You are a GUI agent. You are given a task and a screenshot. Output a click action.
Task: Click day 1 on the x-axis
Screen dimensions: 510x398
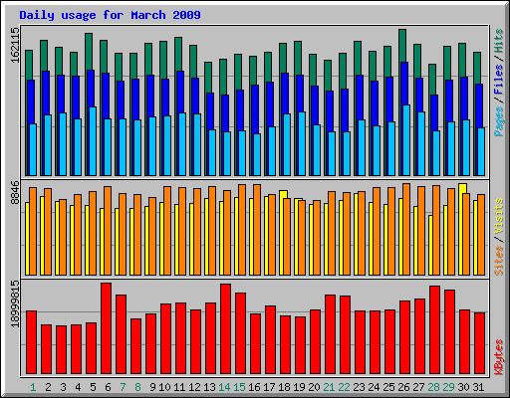[33, 387]
